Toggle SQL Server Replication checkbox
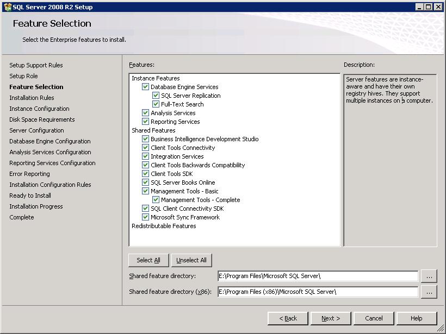The height and width of the screenshot is (334, 446). click(156, 96)
